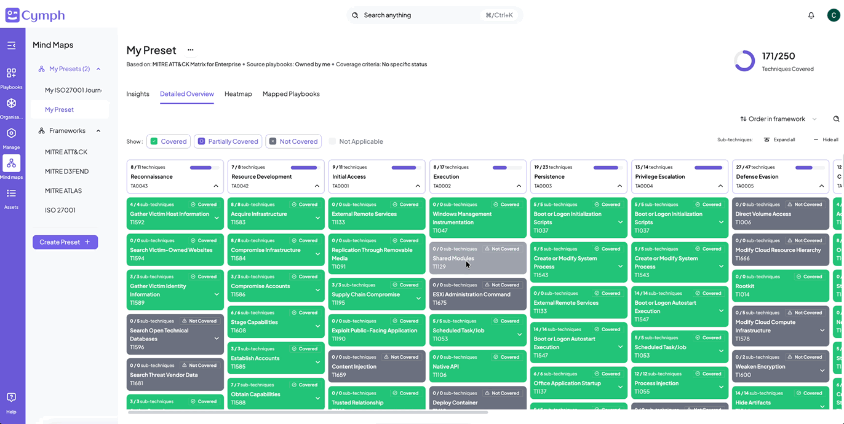This screenshot has width=844, height=424.
Task: Open the Rootkit T1014 card
Action: pyautogui.click(x=781, y=286)
